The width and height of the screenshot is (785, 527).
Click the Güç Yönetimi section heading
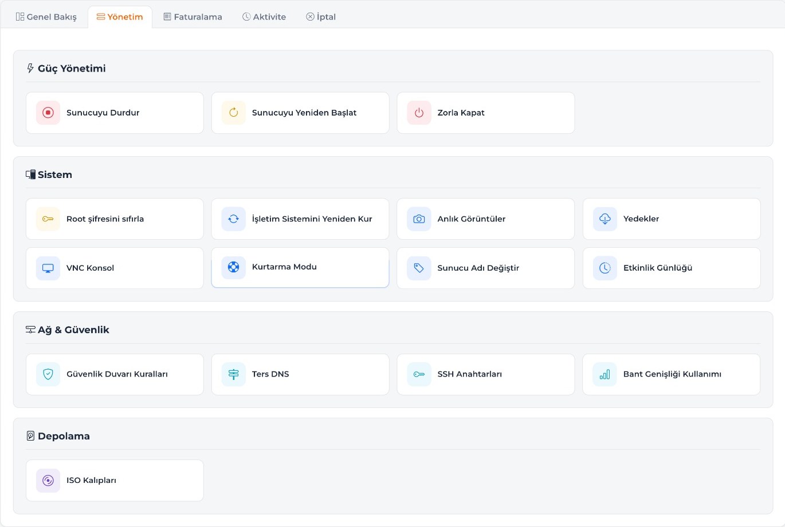click(x=66, y=69)
